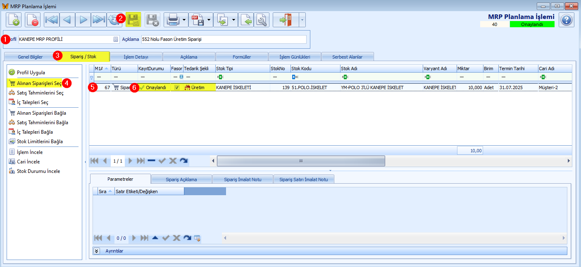This screenshot has height=267, width=581.
Task: Click the right arrow of grid horizontal scrollbar
Action: pyautogui.click(x=569, y=161)
